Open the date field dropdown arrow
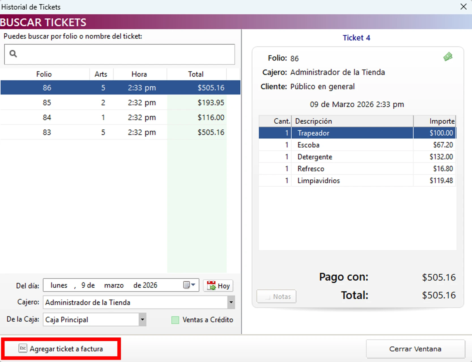The width and height of the screenshot is (472, 362). tap(193, 285)
